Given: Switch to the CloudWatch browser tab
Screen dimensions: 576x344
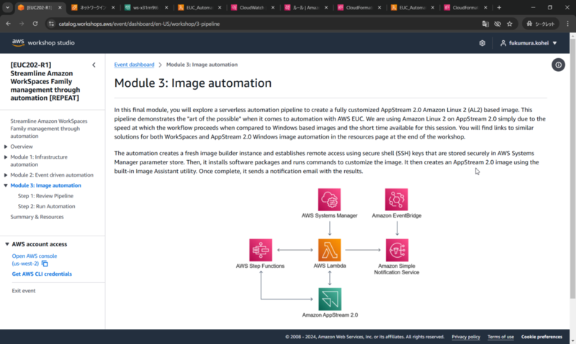Looking at the screenshot, I should (x=251, y=7).
